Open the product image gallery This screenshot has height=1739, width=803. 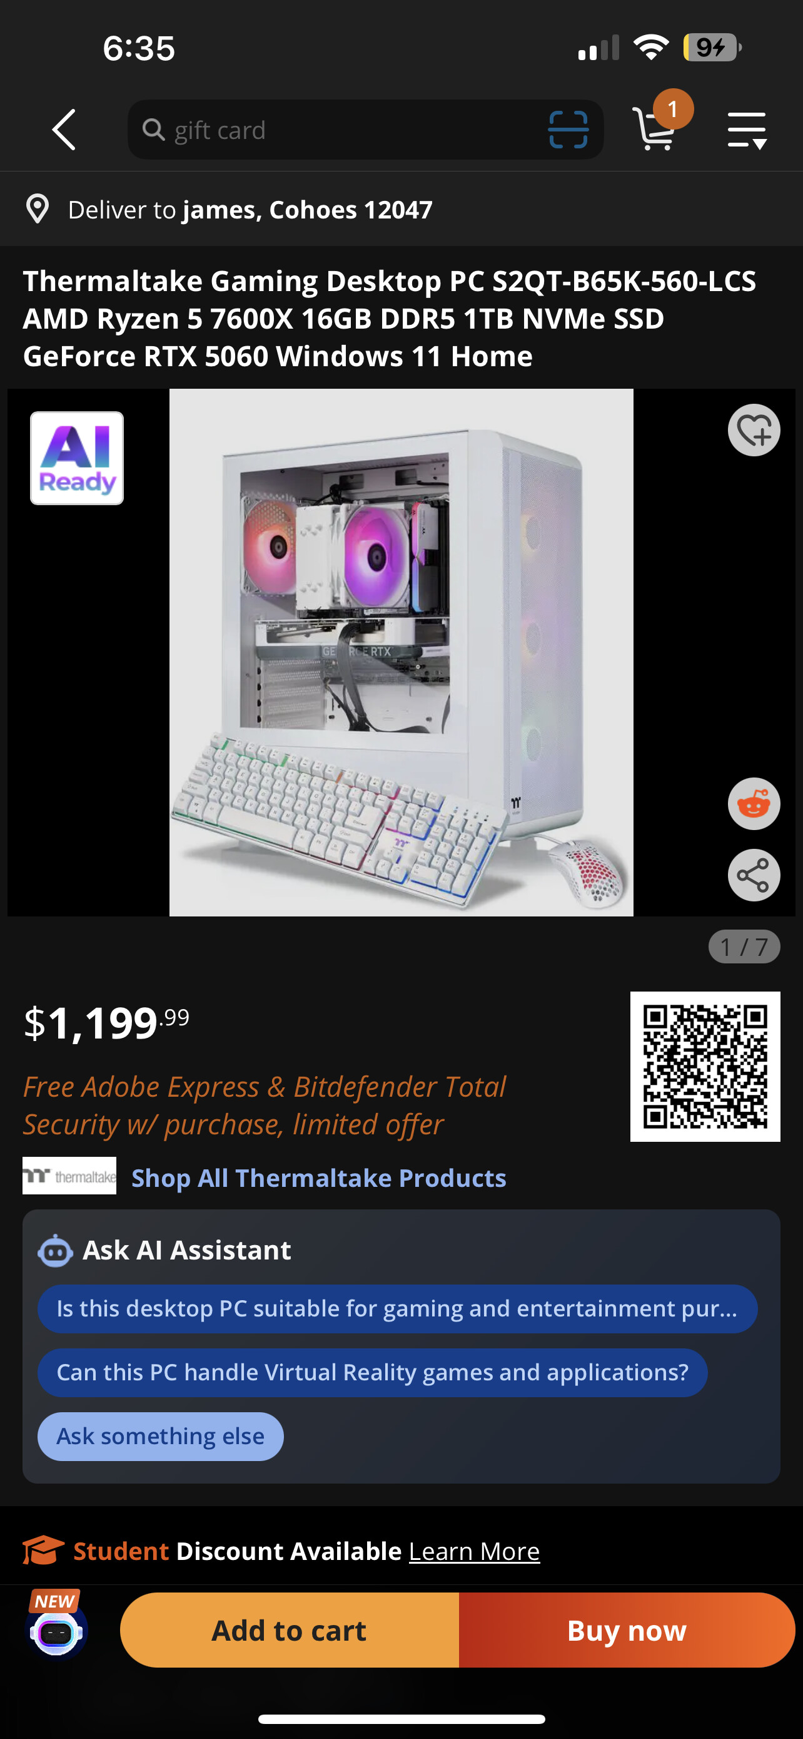click(x=401, y=652)
